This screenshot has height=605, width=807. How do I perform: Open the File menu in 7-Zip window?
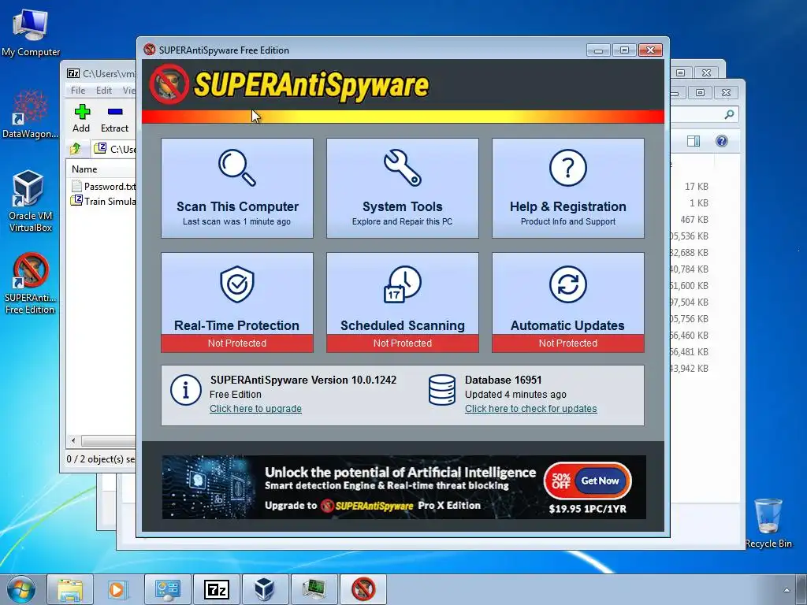[x=78, y=90]
